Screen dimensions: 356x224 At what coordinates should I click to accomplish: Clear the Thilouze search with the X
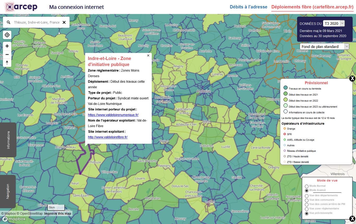coord(64,22)
